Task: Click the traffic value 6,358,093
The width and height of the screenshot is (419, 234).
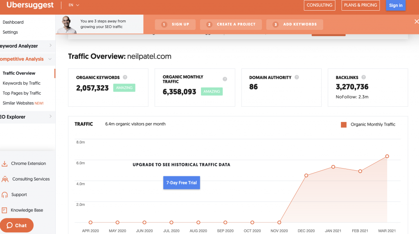Action: [179, 92]
